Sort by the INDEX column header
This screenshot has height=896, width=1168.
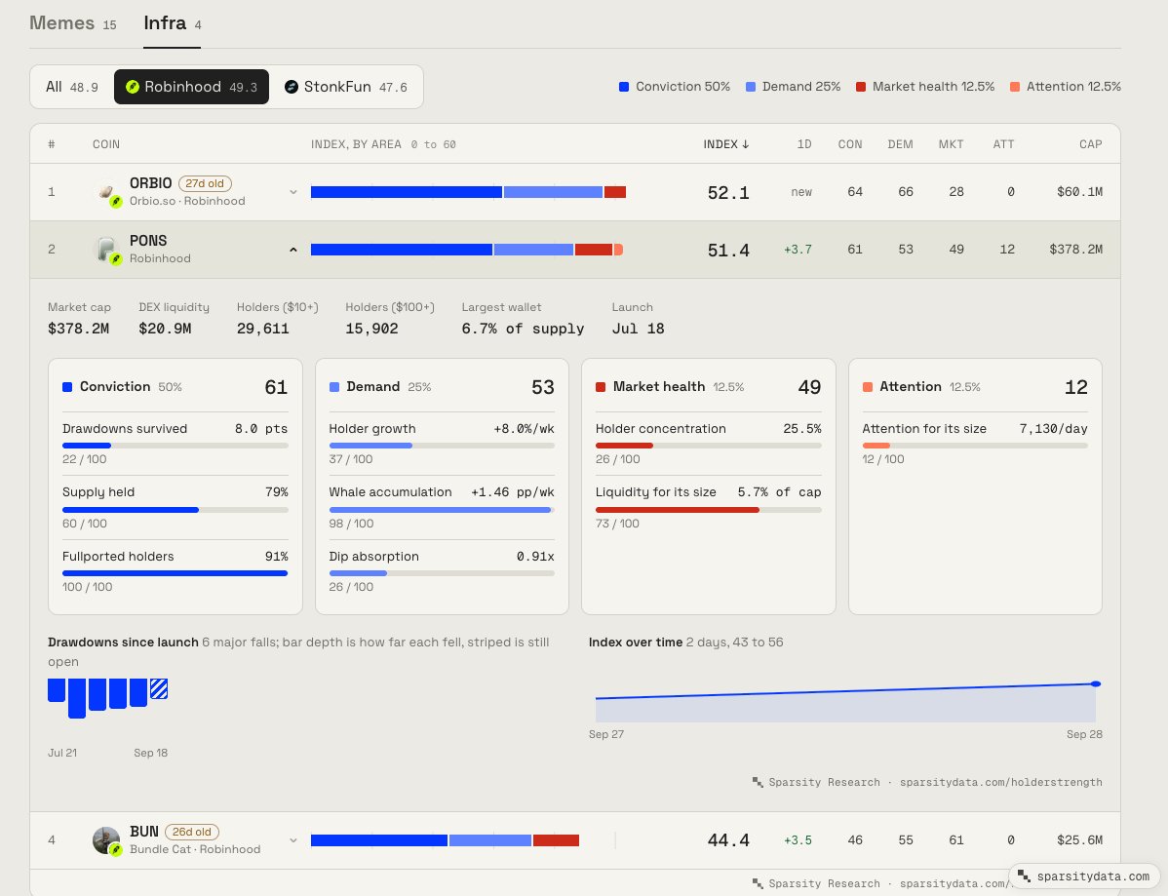click(x=726, y=144)
